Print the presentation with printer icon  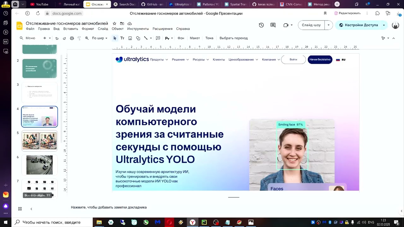tap(72, 38)
